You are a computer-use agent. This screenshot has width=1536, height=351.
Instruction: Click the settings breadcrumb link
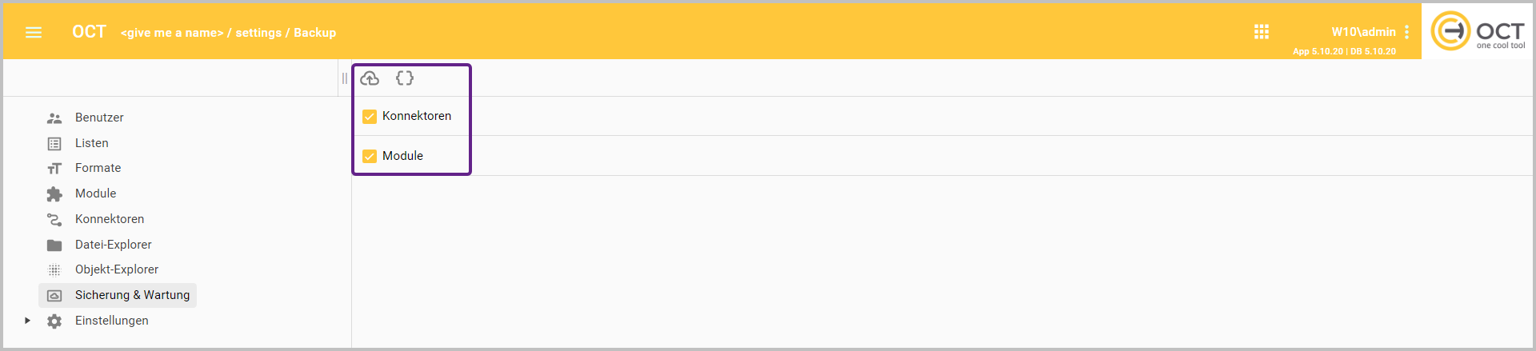pyautogui.click(x=258, y=33)
